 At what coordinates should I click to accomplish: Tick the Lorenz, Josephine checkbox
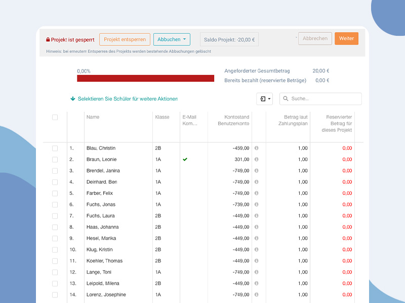pos(55,295)
